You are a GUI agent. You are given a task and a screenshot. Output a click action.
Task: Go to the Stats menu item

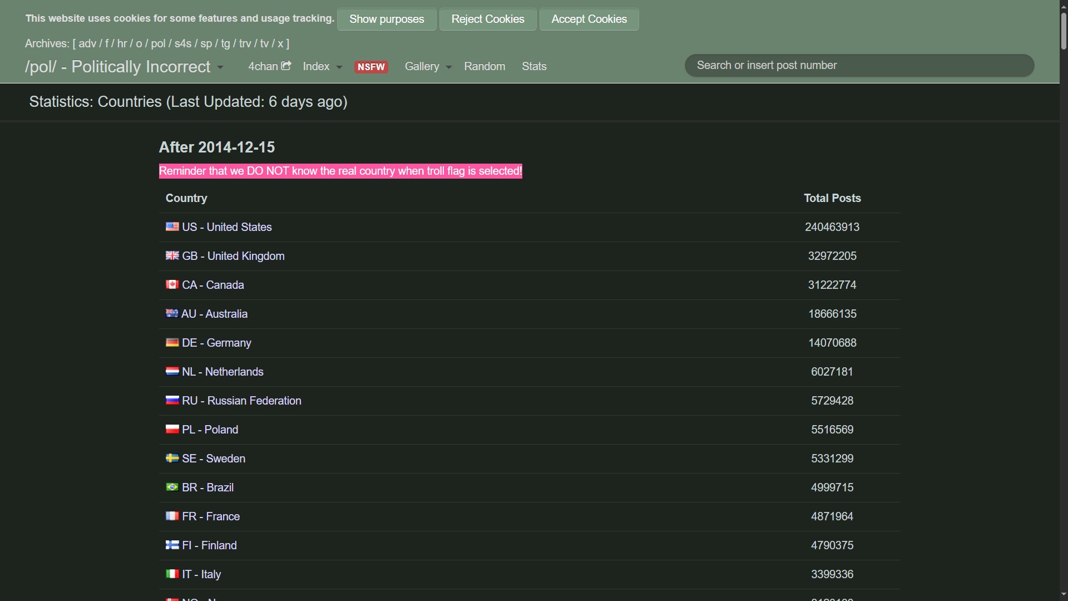534,66
